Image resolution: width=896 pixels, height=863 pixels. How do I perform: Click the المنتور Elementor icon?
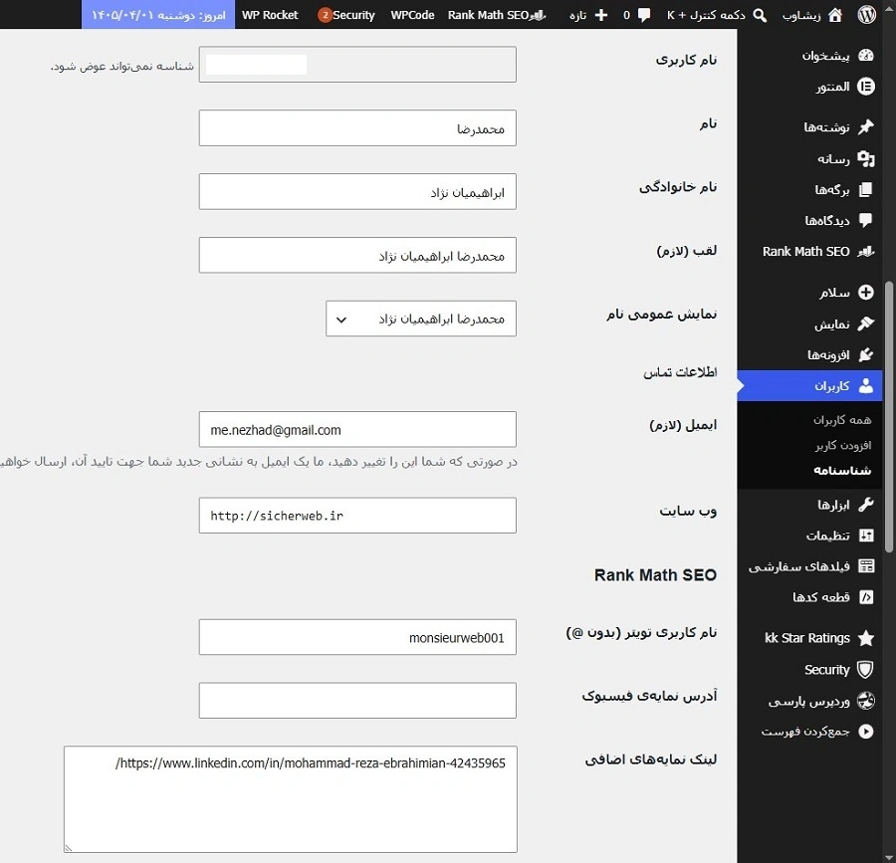(x=866, y=87)
